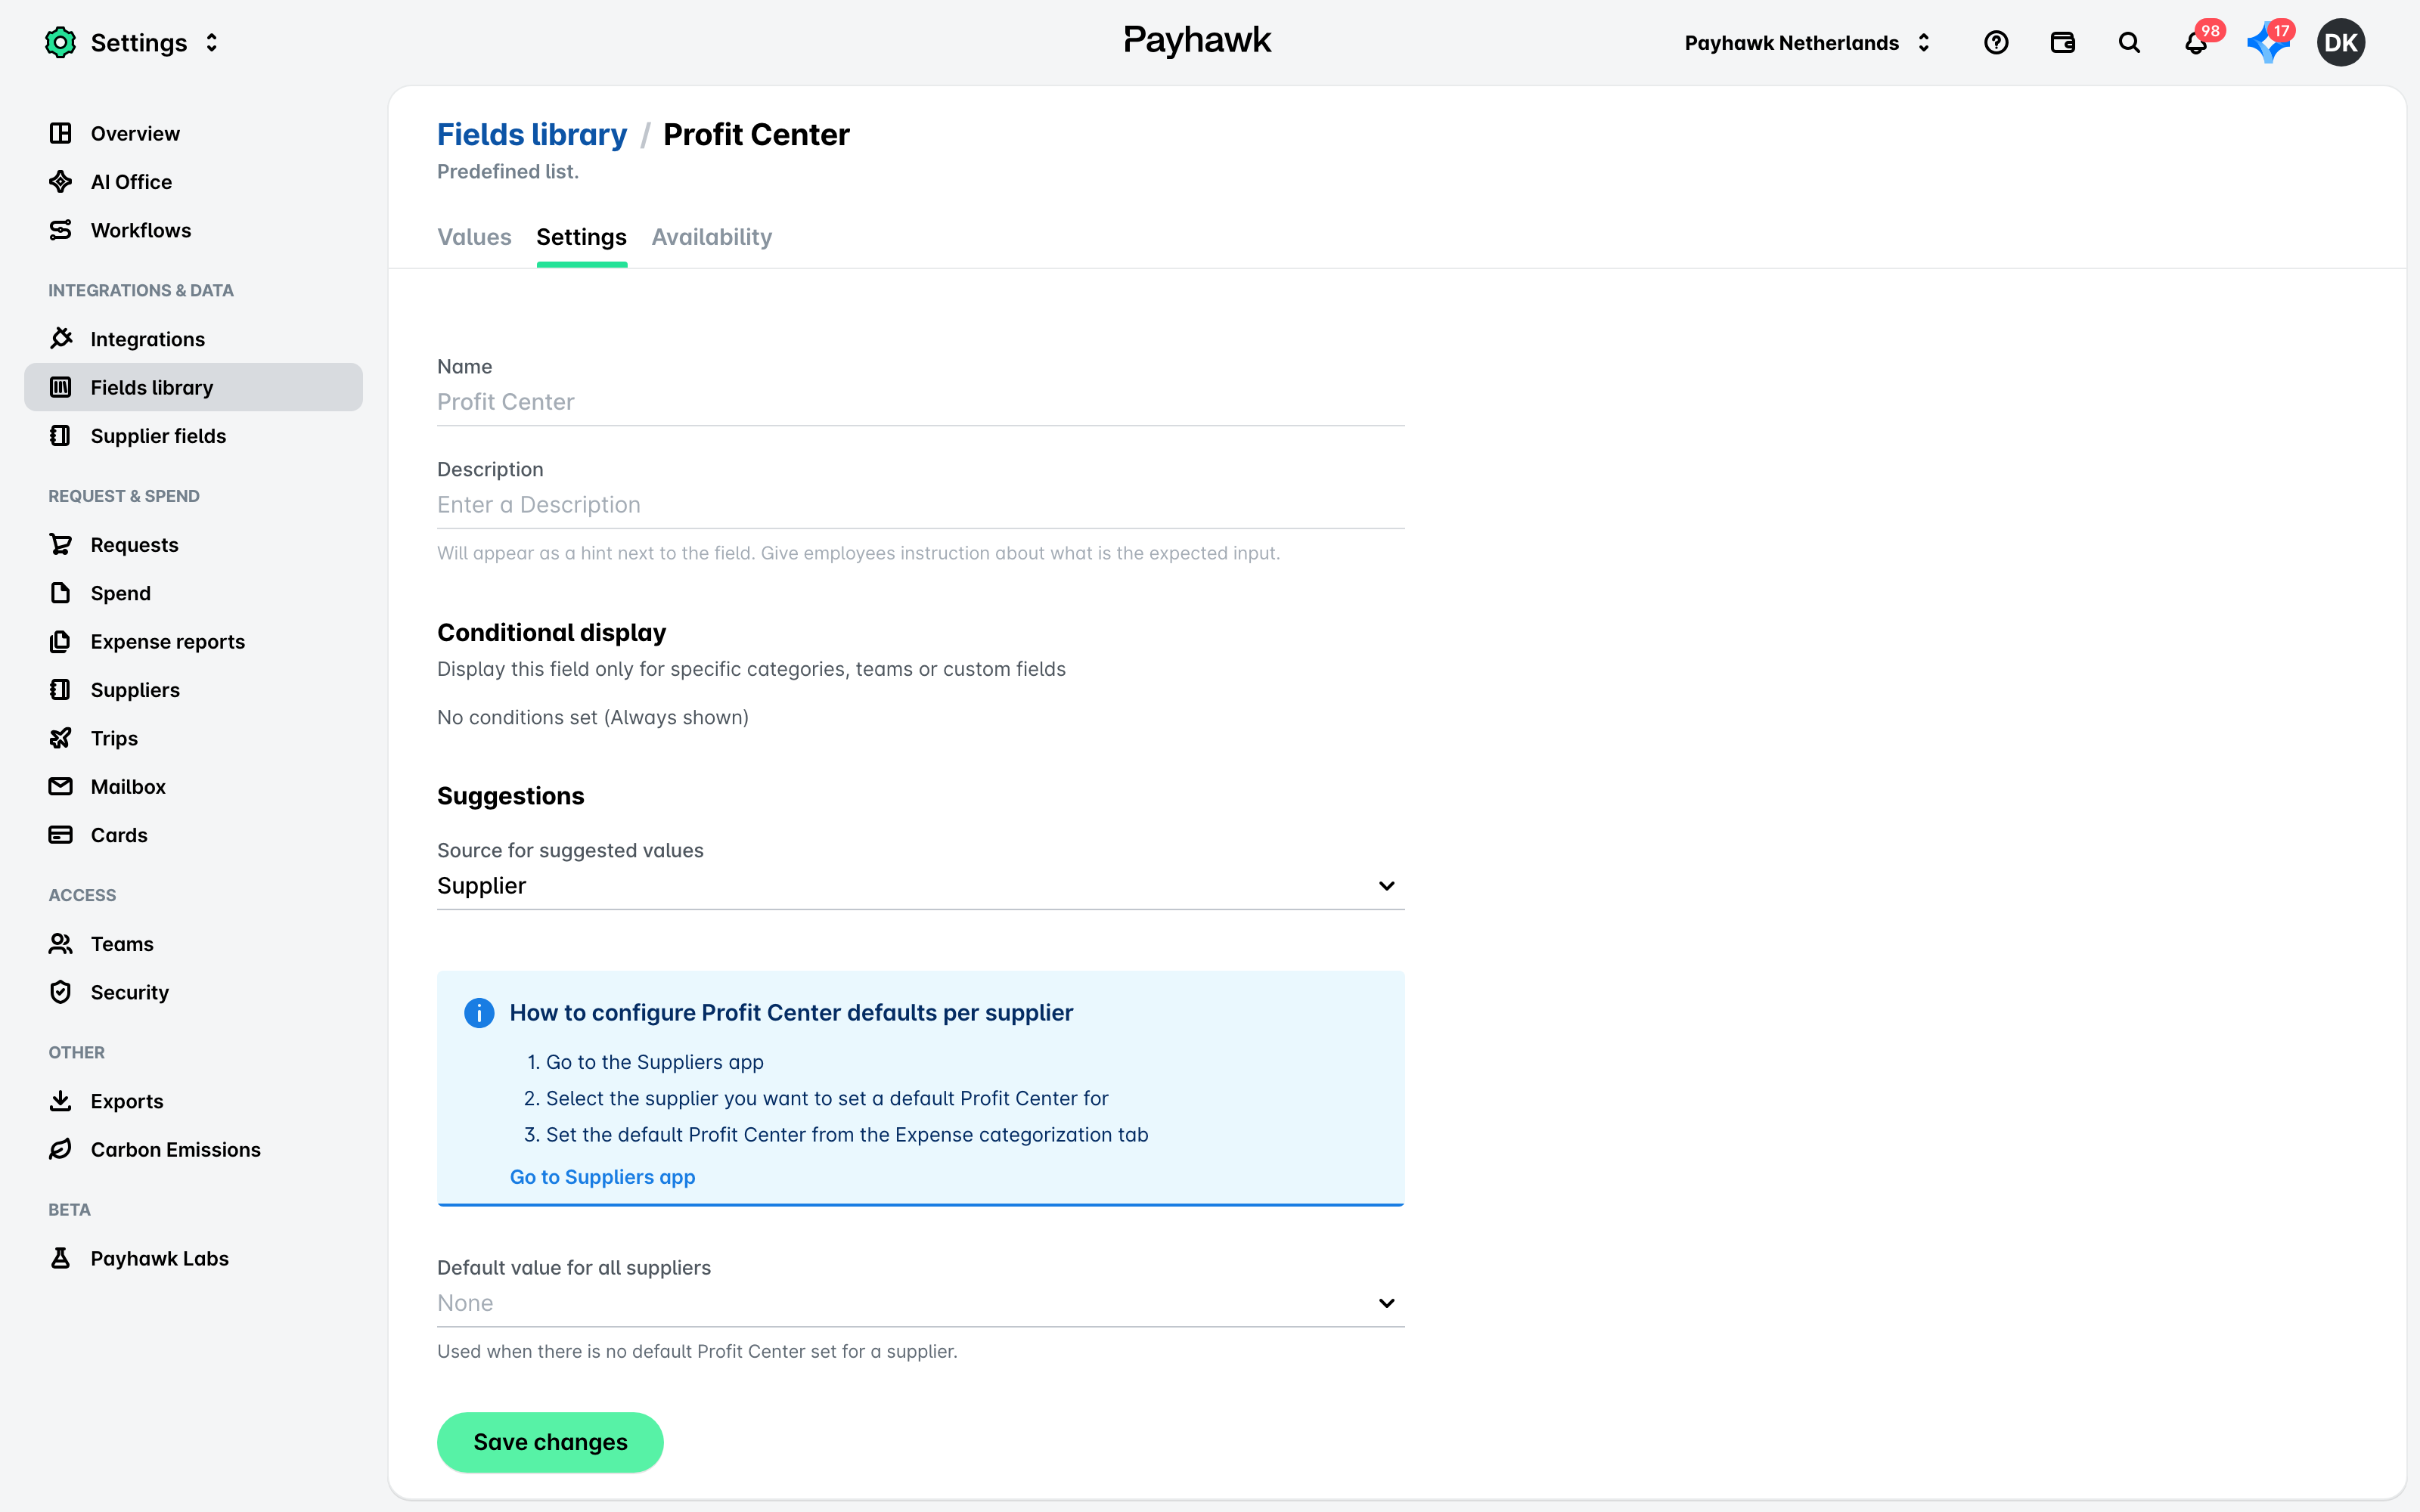Follow the Go to Suppliers app link
The height and width of the screenshot is (1512, 2420).
(x=602, y=1177)
